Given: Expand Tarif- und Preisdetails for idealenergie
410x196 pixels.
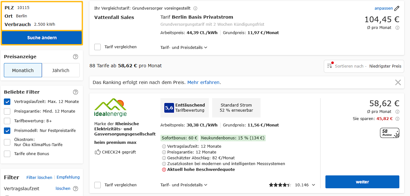Looking at the screenshot, I should (184, 185).
